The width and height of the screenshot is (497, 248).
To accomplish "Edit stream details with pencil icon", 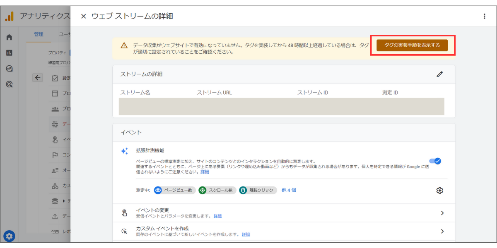I will (x=439, y=74).
